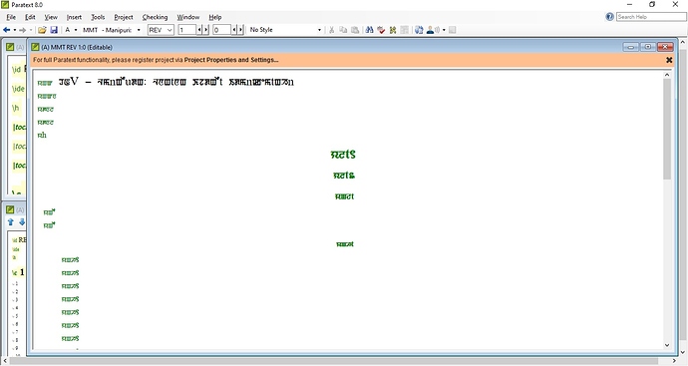
Task: Open project using the folder icon
Action: (42, 30)
